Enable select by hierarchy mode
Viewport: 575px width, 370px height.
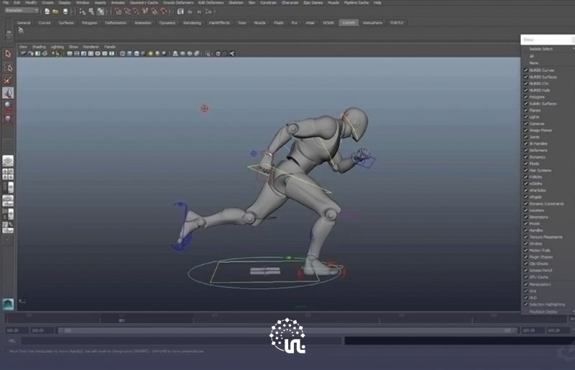82,12
